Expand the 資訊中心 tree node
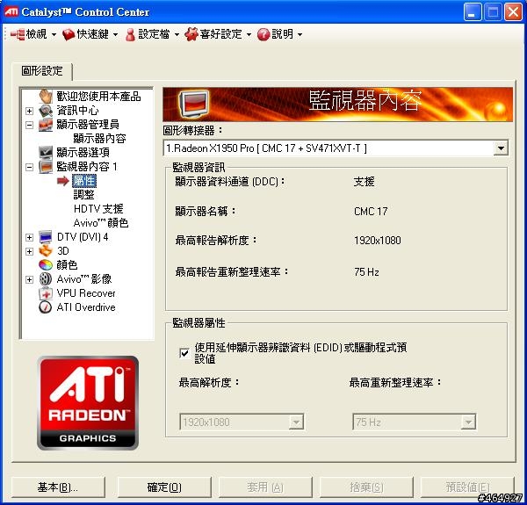Image resolution: width=527 pixels, height=505 pixels. [30, 111]
